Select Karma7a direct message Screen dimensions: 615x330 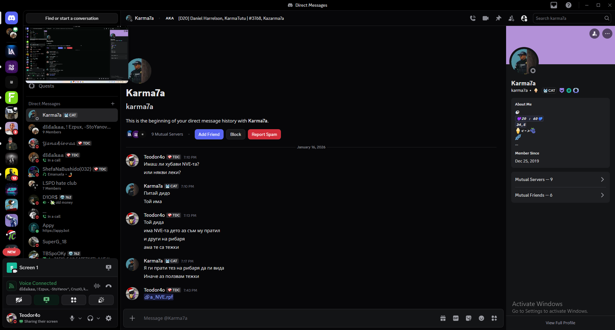pyautogui.click(x=72, y=115)
